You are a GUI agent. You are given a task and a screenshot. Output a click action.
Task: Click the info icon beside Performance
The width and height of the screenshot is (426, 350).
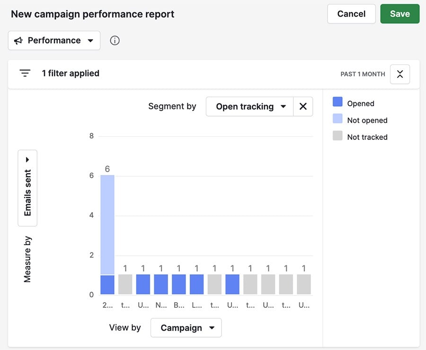(115, 40)
